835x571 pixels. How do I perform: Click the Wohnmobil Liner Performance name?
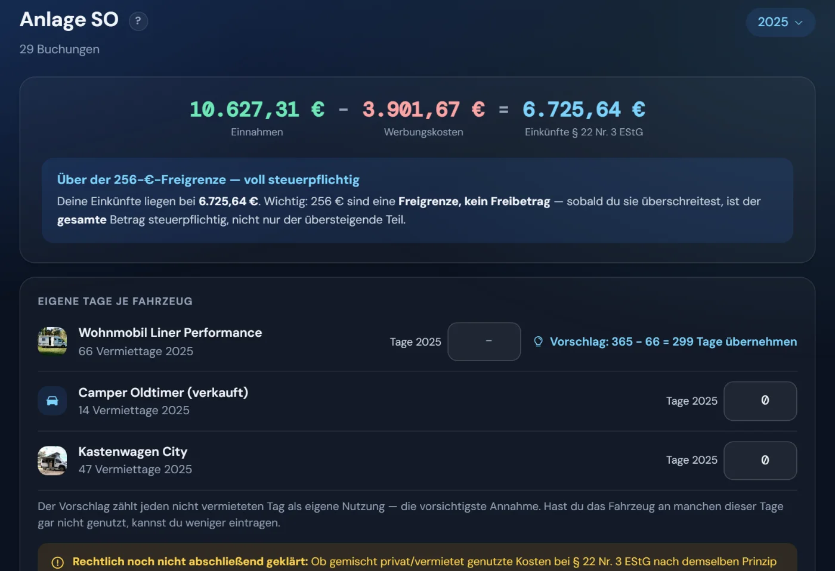pos(171,333)
